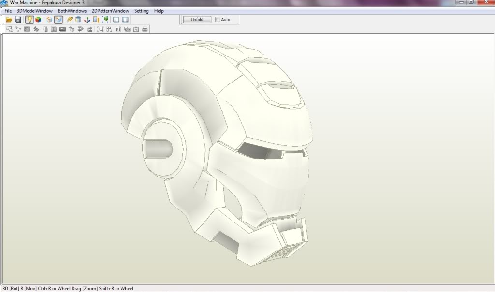The width and height of the screenshot is (495, 292).
Task: Open the 3DModelWindow menu
Action: pos(35,11)
